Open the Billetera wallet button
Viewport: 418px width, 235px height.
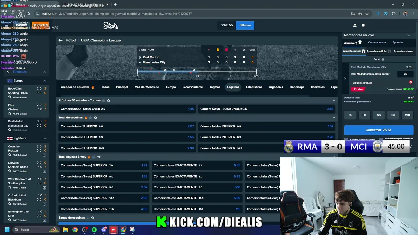click(245, 25)
